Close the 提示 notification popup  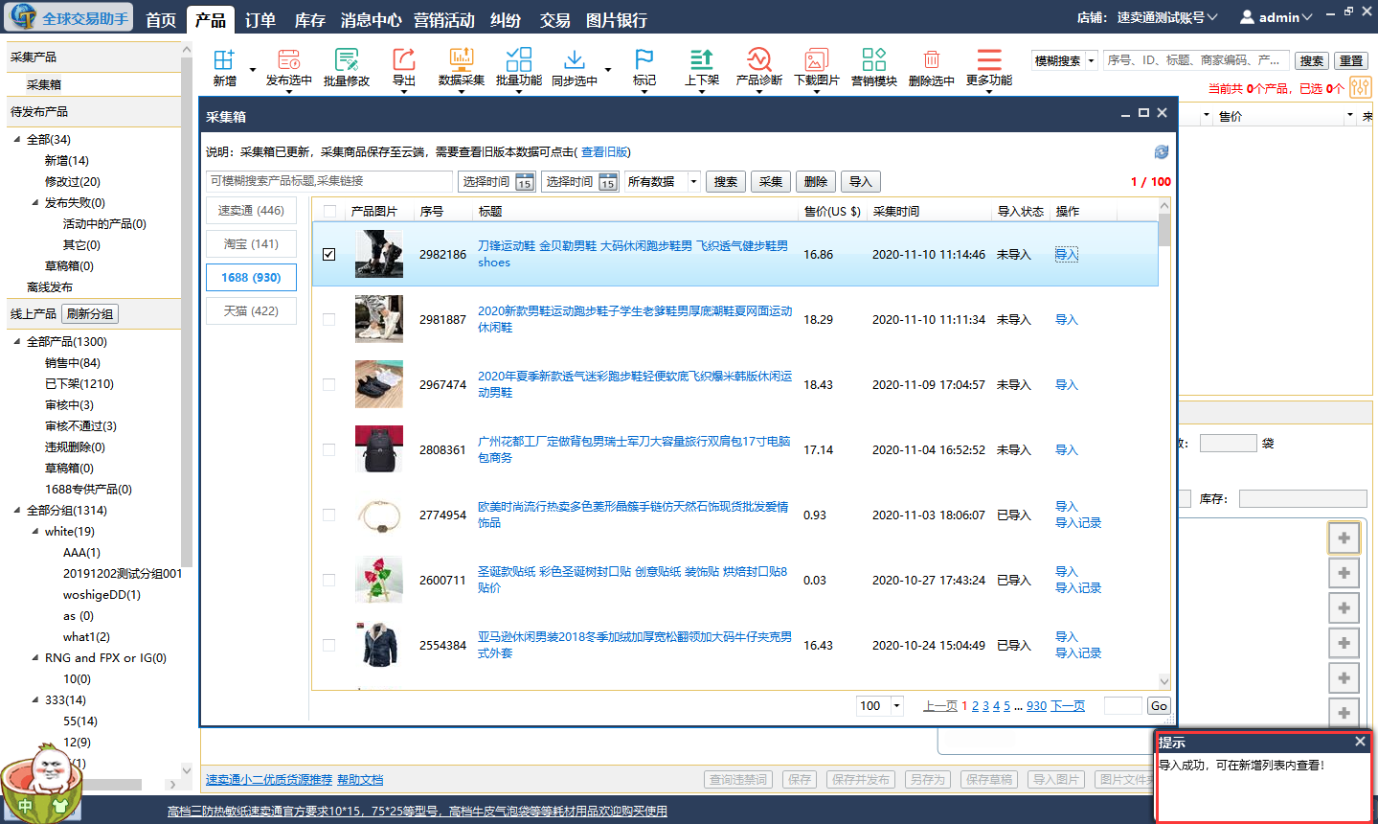click(1360, 742)
